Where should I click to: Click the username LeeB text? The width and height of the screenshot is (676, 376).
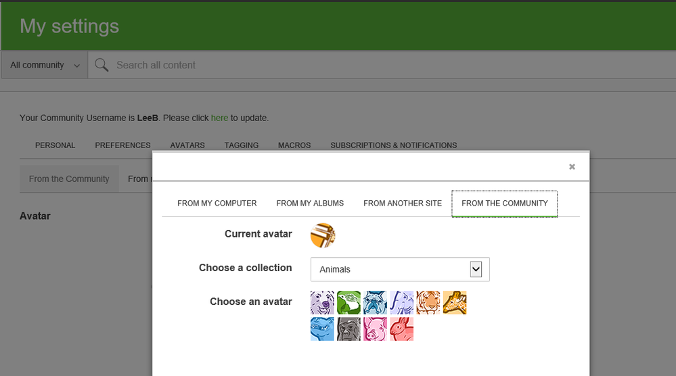click(x=148, y=118)
